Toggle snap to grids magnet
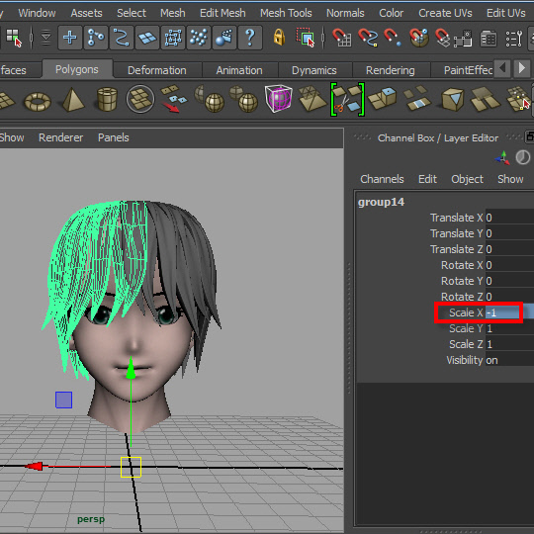This screenshot has height=534, width=534. click(x=341, y=38)
